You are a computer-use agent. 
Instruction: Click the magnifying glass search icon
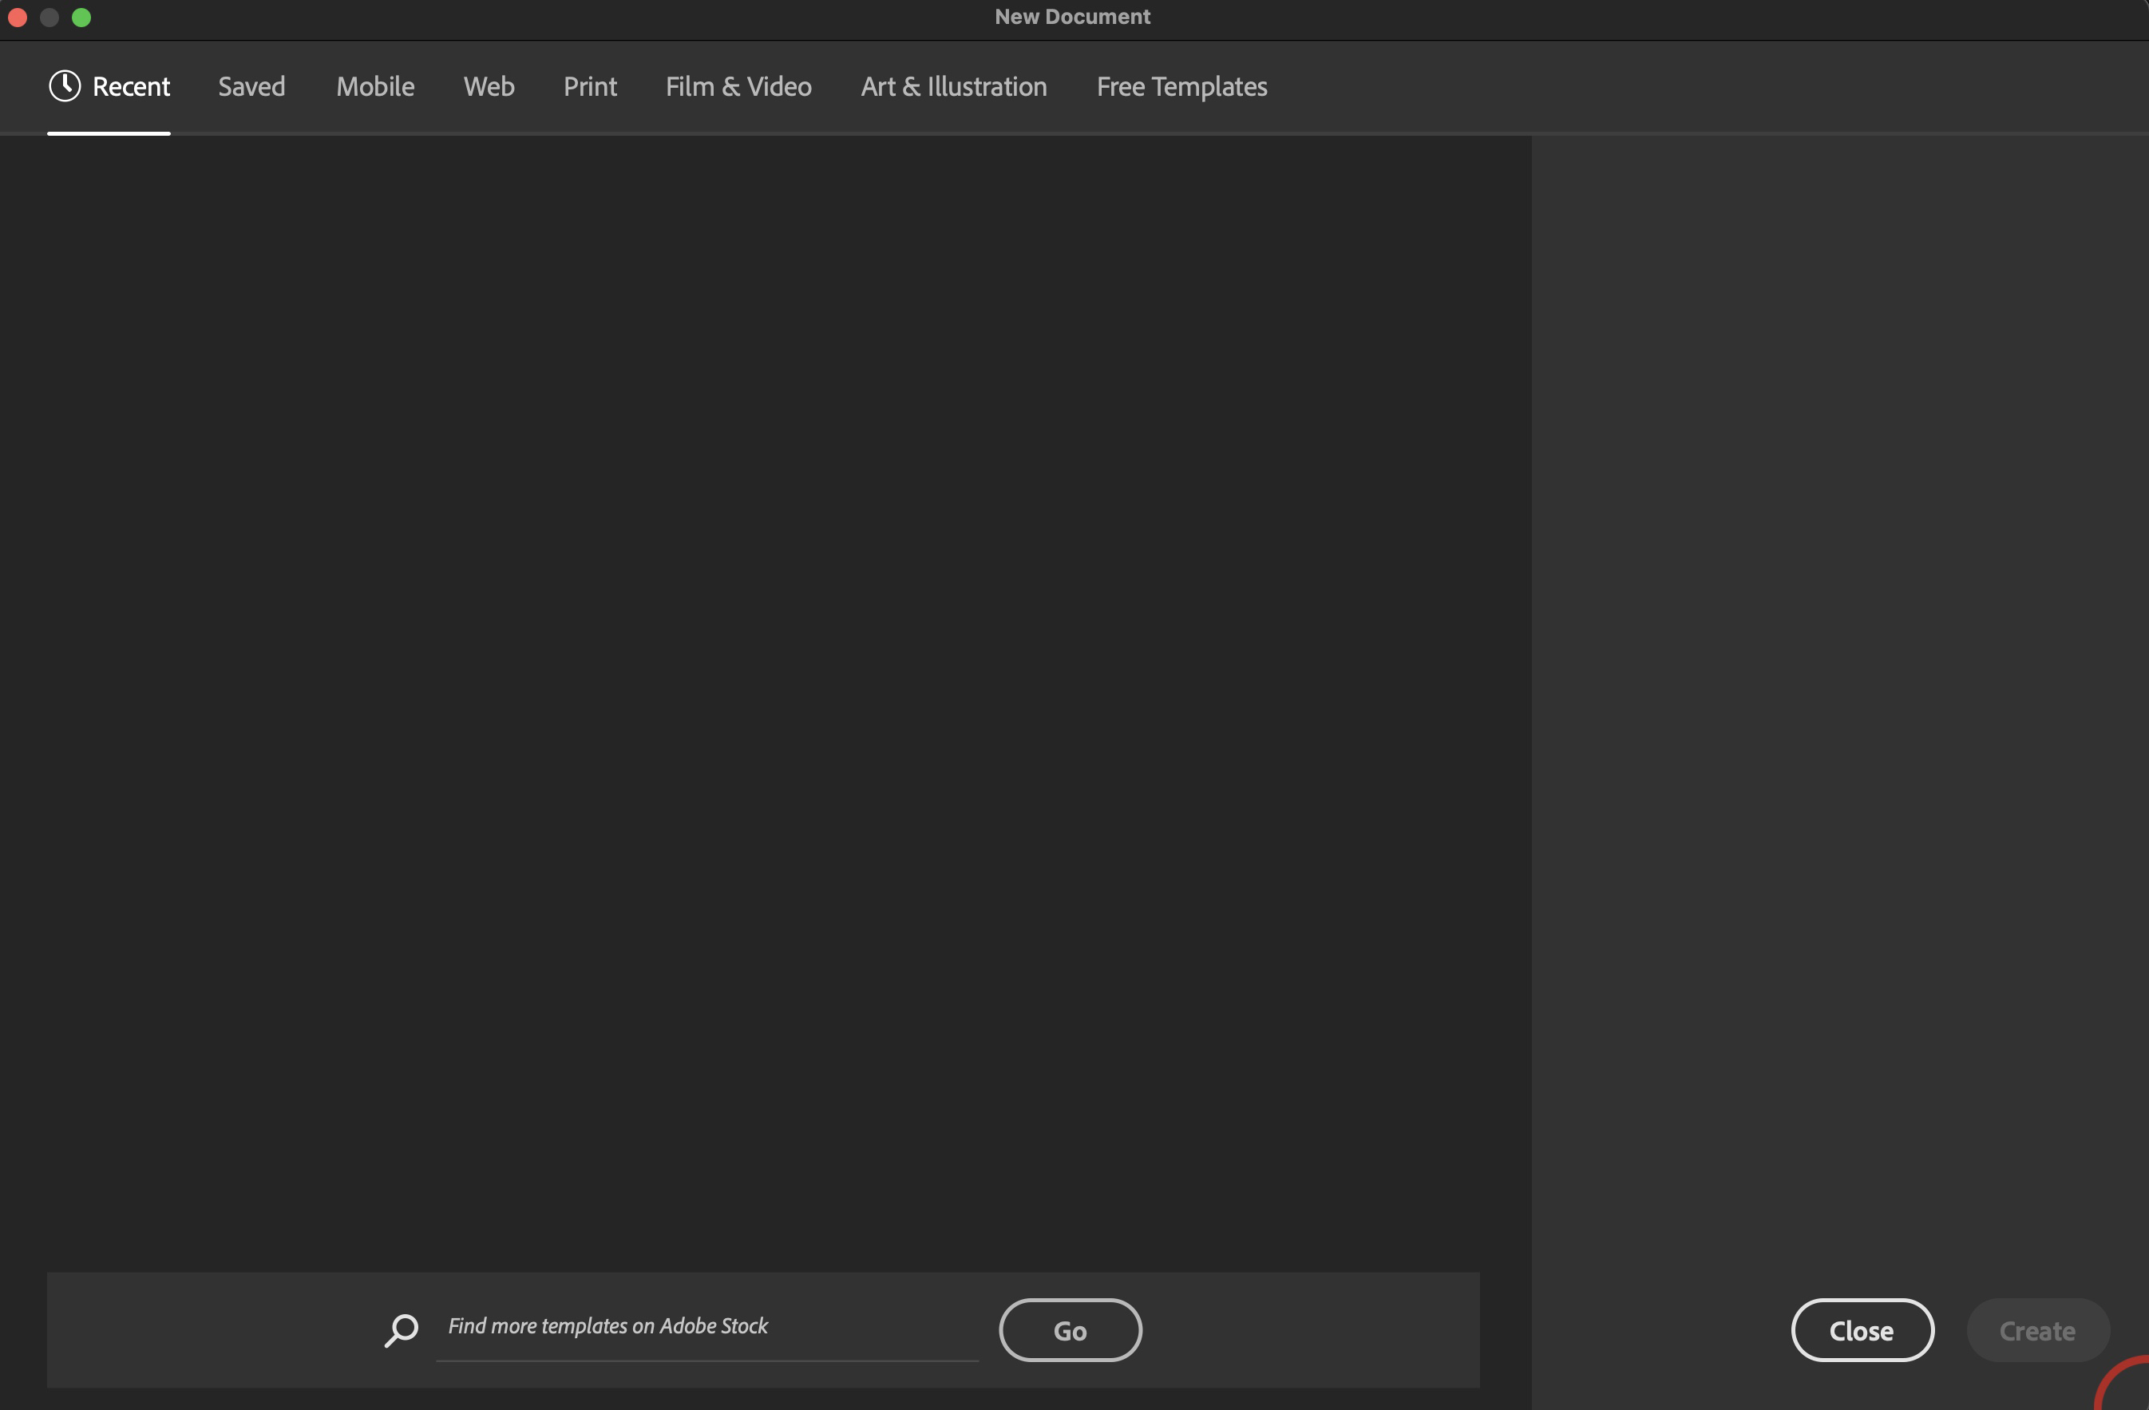click(402, 1329)
